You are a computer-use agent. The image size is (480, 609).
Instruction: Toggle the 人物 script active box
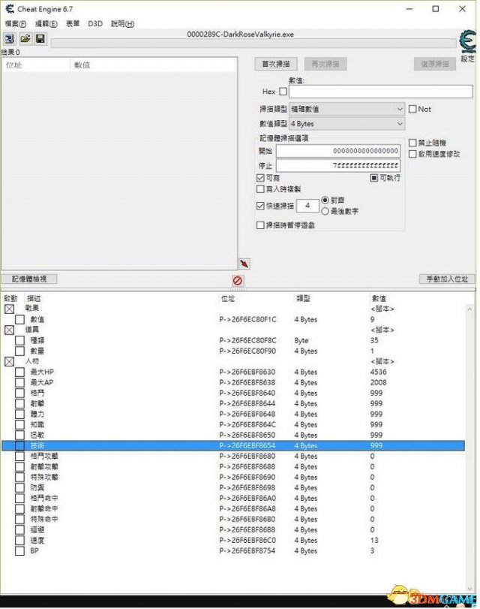pos(9,362)
